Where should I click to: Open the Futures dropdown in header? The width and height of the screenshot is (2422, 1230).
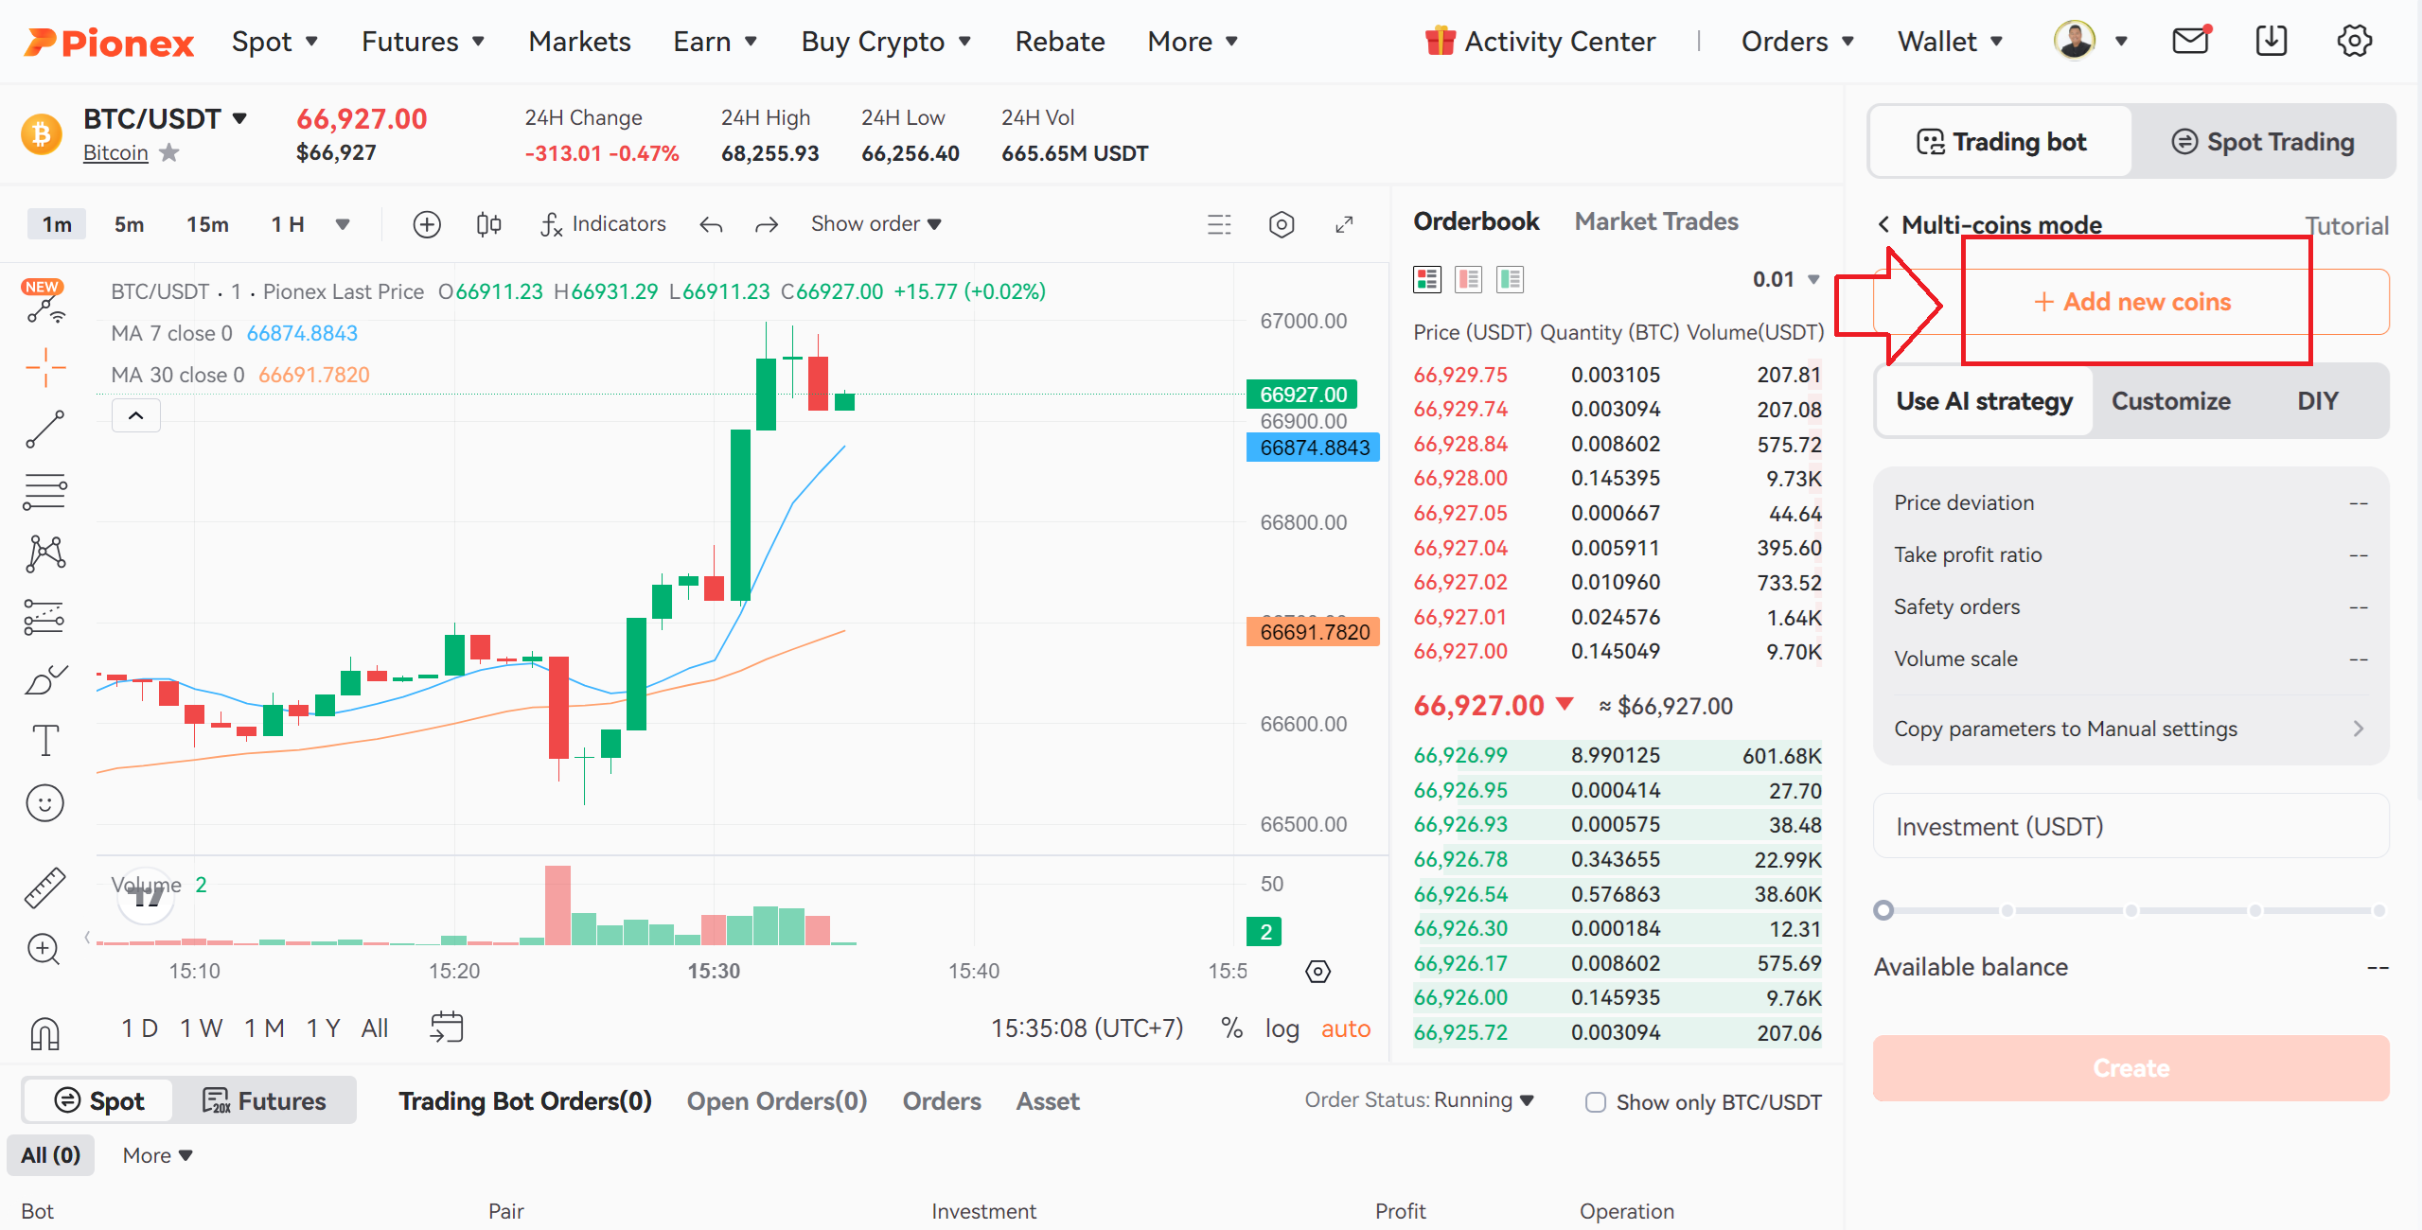point(423,42)
